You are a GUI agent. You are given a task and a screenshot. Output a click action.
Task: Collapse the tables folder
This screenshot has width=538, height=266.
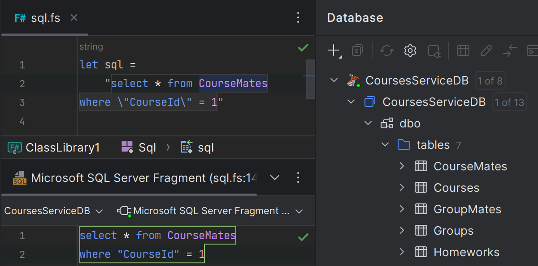tap(385, 145)
